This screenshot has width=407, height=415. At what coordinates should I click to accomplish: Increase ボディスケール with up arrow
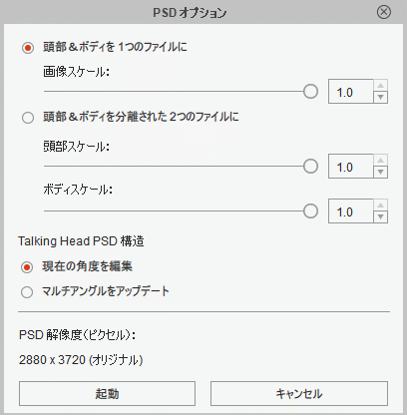pos(381,206)
